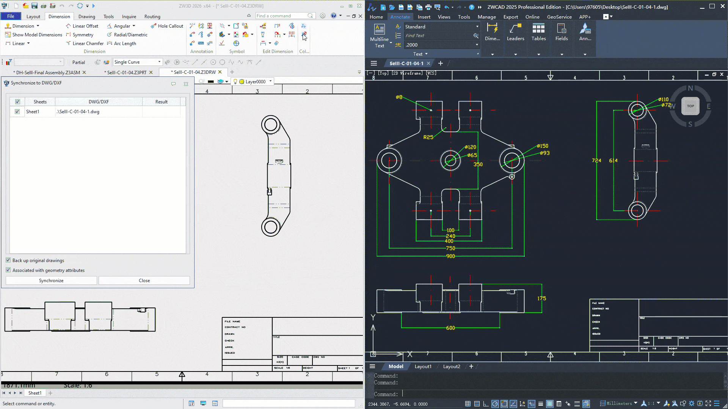Image resolution: width=728 pixels, height=409 pixels.
Task: Open the Single Curve dropdown
Action: tap(138, 62)
